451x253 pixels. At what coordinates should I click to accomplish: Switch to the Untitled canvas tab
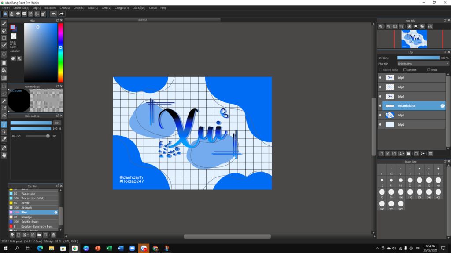pos(142,20)
